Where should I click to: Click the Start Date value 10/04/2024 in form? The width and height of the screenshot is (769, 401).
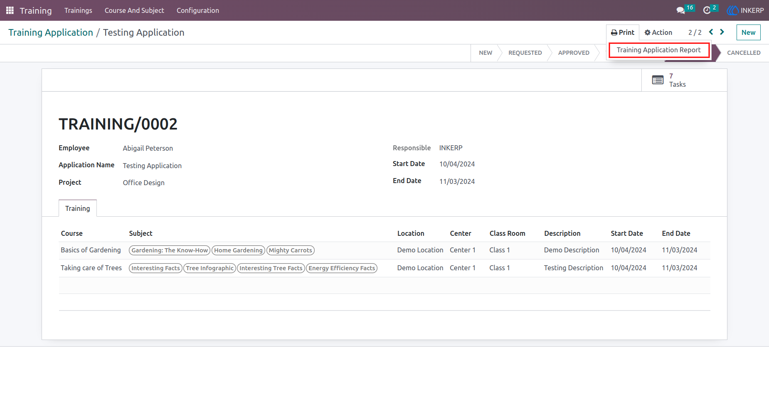coord(457,164)
